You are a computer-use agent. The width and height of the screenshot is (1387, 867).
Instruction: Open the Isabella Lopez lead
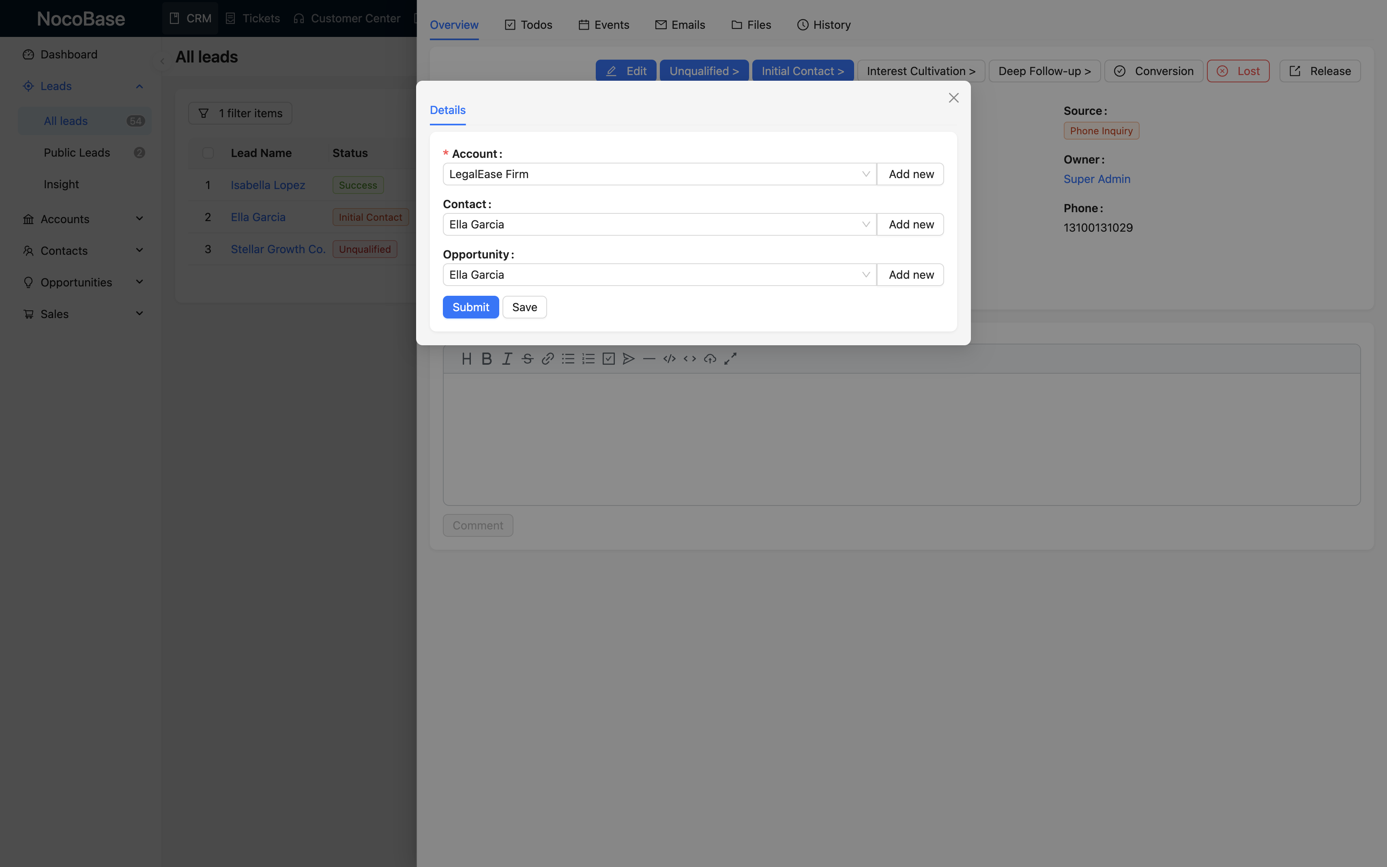point(268,185)
